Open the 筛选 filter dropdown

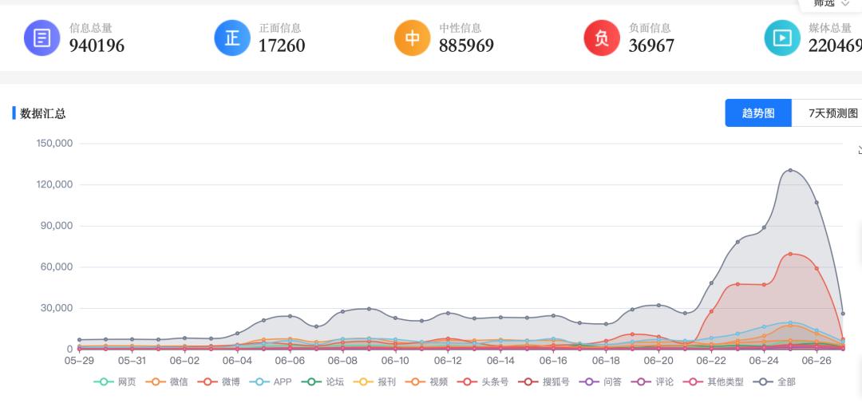(831, 3)
